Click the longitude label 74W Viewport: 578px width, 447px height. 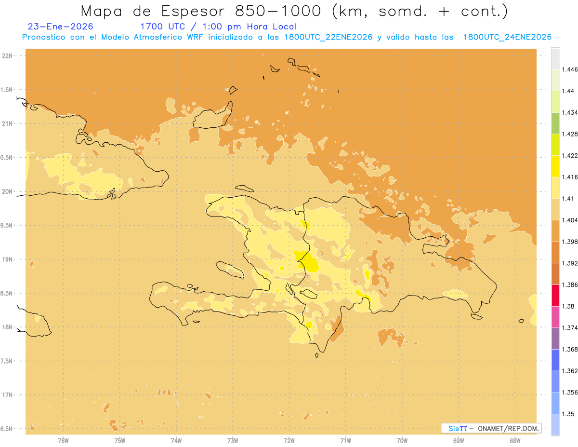coord(176,440)
